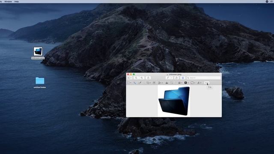
Task: Open the Border Color swatch
Action: click(187, 83)
